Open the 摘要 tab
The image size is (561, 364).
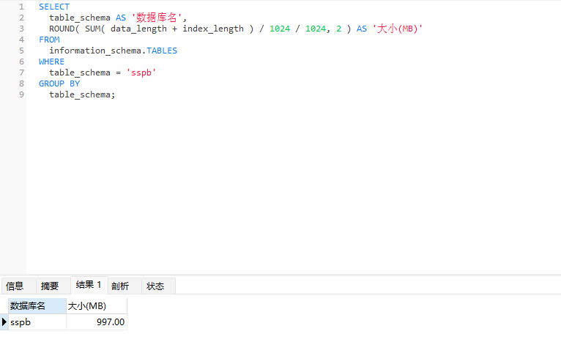tap(53, 286)
